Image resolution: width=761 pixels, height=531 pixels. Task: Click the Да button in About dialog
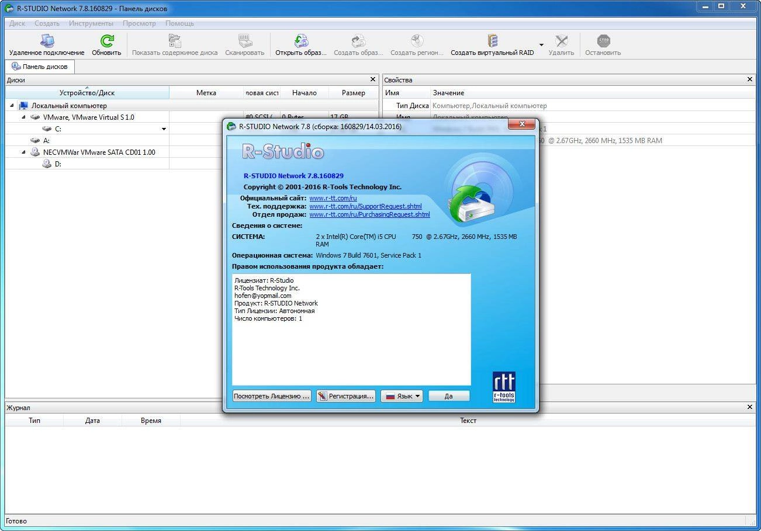(x=448, y=396)
